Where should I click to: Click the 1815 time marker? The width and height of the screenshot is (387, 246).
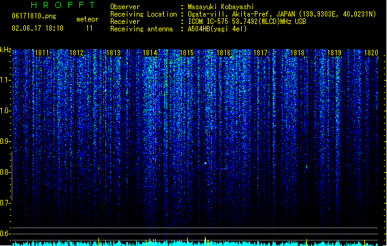pyautogui.click(x=187, y=52)
